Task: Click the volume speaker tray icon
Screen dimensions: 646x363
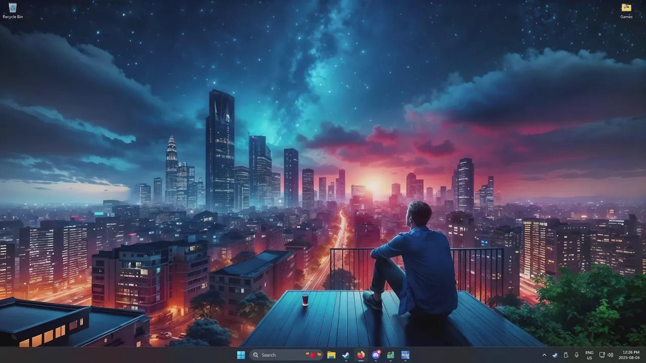Action: [610, 355]
